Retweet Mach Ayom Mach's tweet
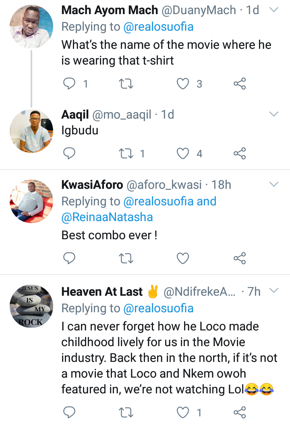290x424 pixels. click(126, 84)
